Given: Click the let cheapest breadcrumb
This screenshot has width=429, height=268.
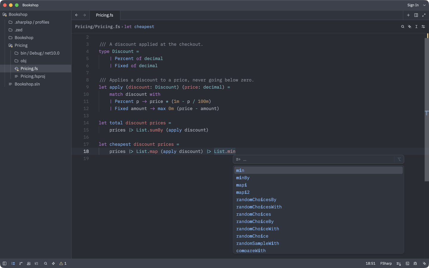Looking at the screenshot, I should point(139,27).
